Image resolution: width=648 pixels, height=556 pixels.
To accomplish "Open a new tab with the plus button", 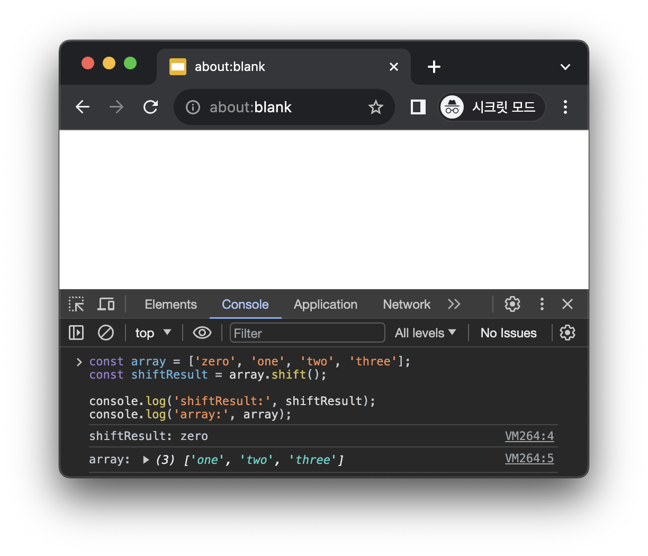I will [x=434, y=67].
